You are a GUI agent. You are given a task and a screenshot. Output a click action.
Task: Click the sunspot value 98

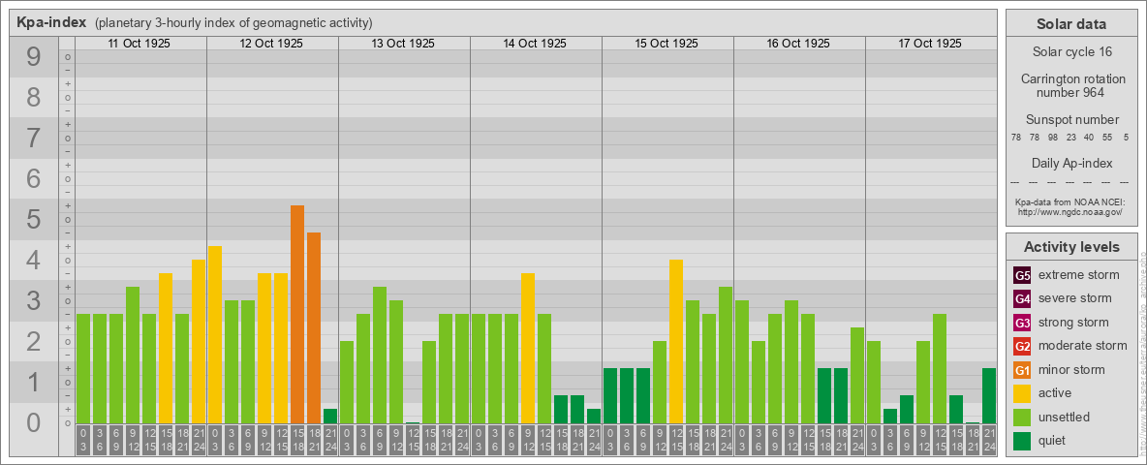pyautogui.click(x=1052, y=137)
